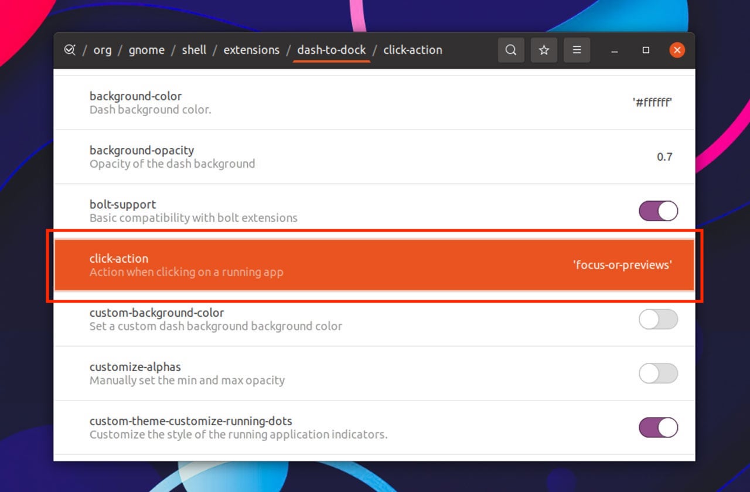Enable the custom-background-color switch
The height and width of the screenshot is (492, 750).
658,320
